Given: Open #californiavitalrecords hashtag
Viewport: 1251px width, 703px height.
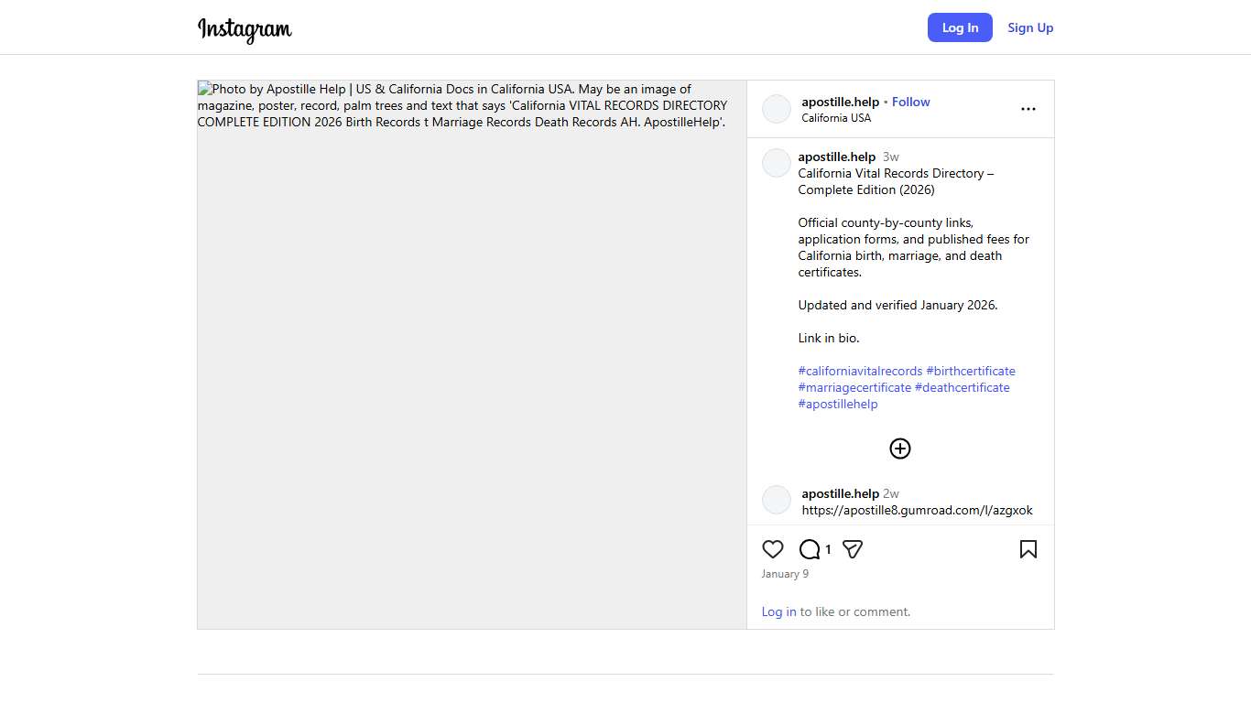Looking at the screenshot, I should tap(860, 371).
